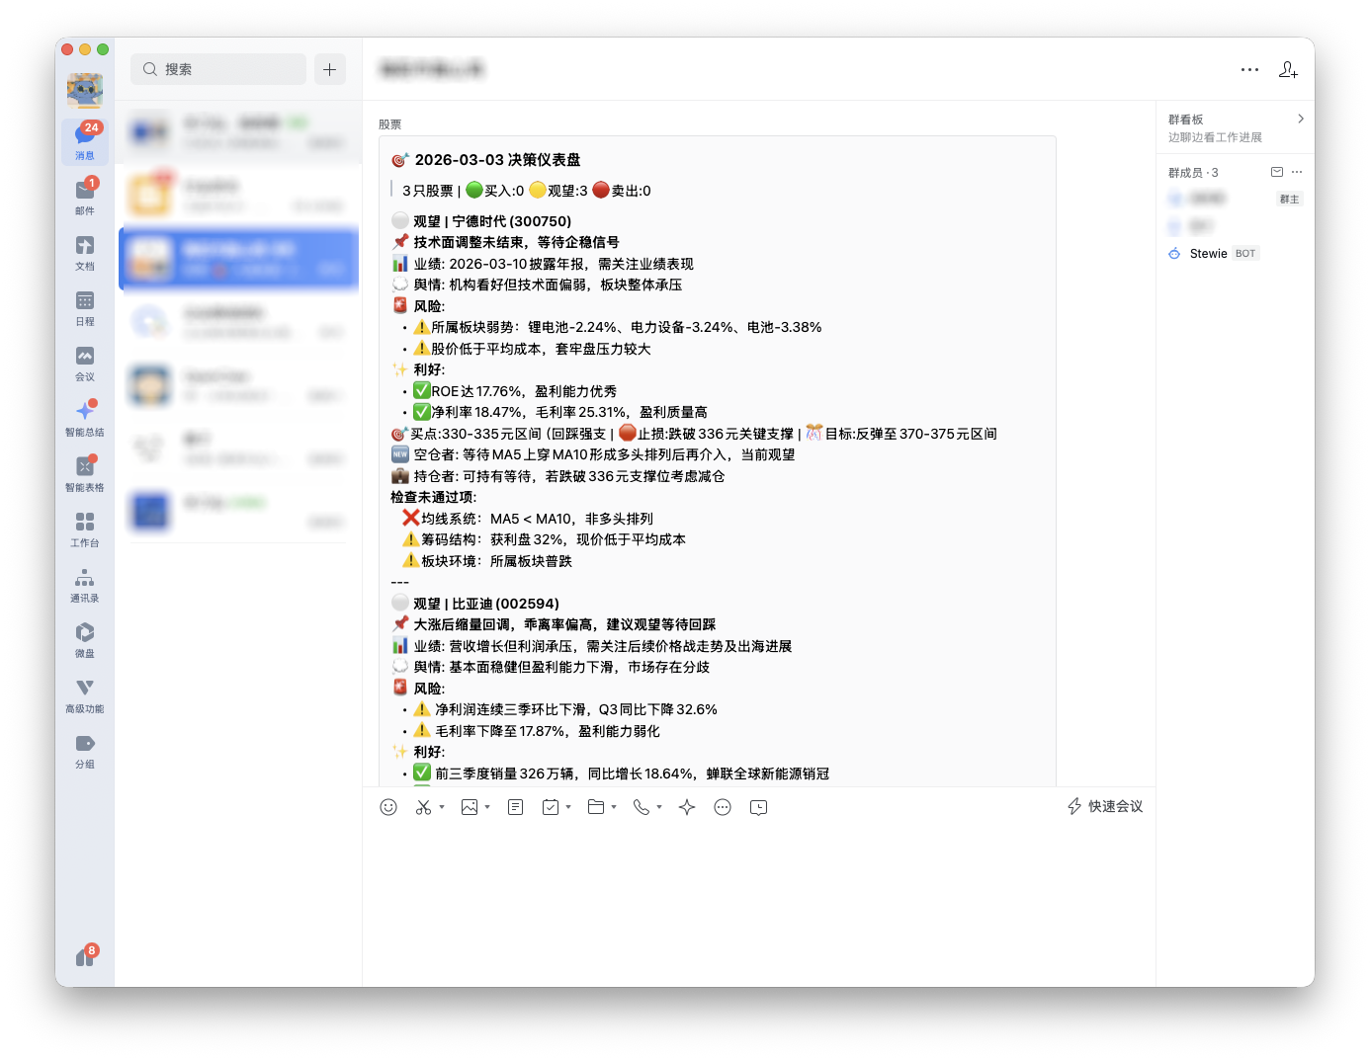
Task: Open the 微盘 drive sidebar icon
Action: pos(85,639)
